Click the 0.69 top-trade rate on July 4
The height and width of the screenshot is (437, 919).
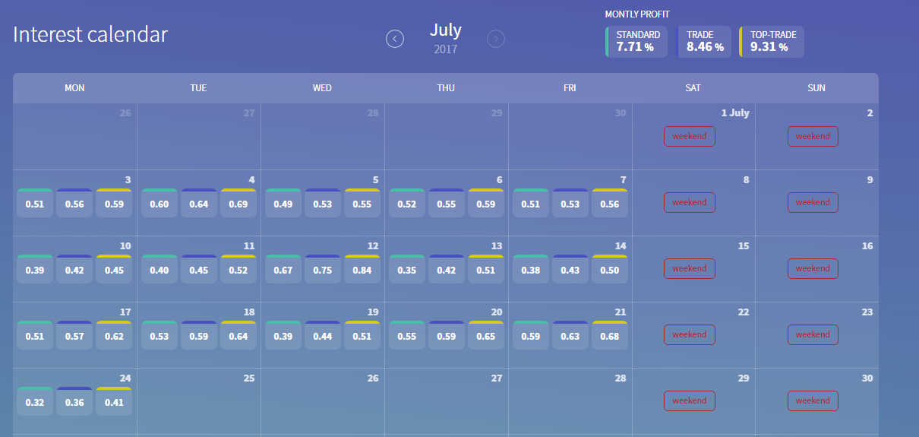(x=238, y=204)
